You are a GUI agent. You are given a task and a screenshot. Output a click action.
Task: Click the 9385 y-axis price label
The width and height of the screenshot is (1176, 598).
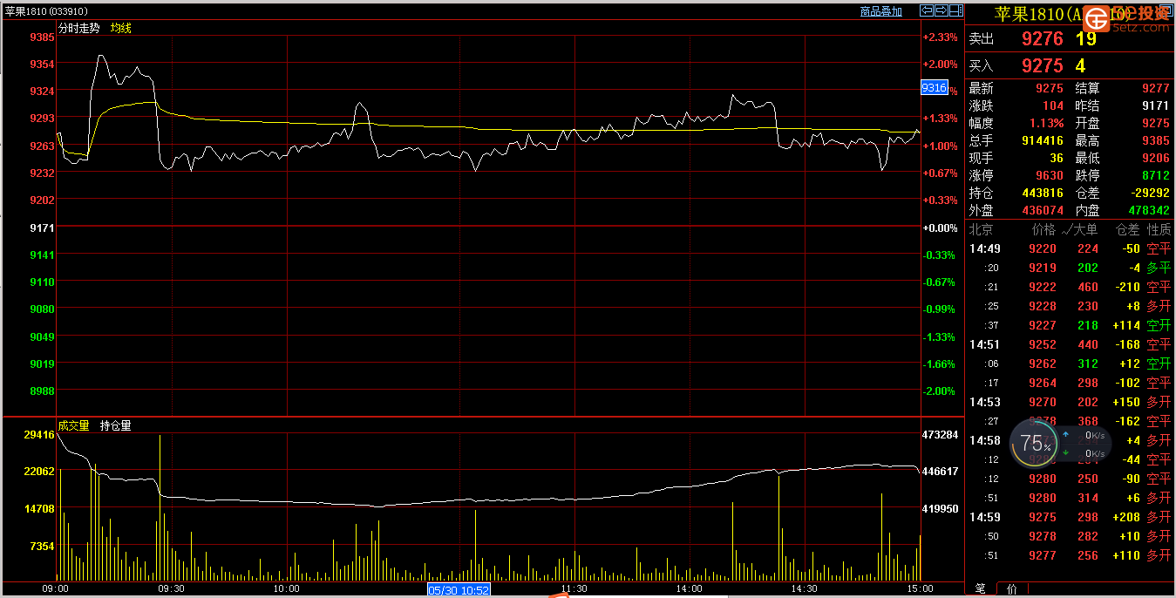[x=42, y=37]
